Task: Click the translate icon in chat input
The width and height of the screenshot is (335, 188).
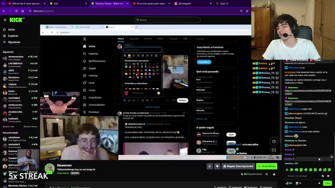Action: (323, 176)
